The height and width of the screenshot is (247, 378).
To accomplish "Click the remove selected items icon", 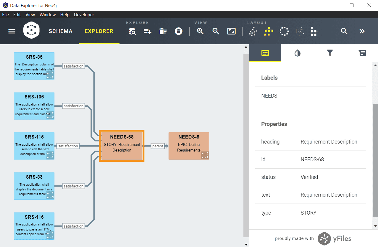I will point(163,31).
